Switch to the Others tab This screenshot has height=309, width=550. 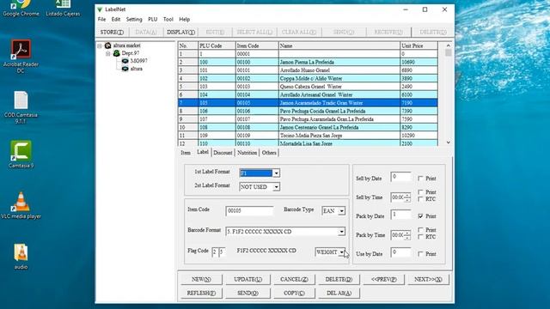tap(269, 153)
